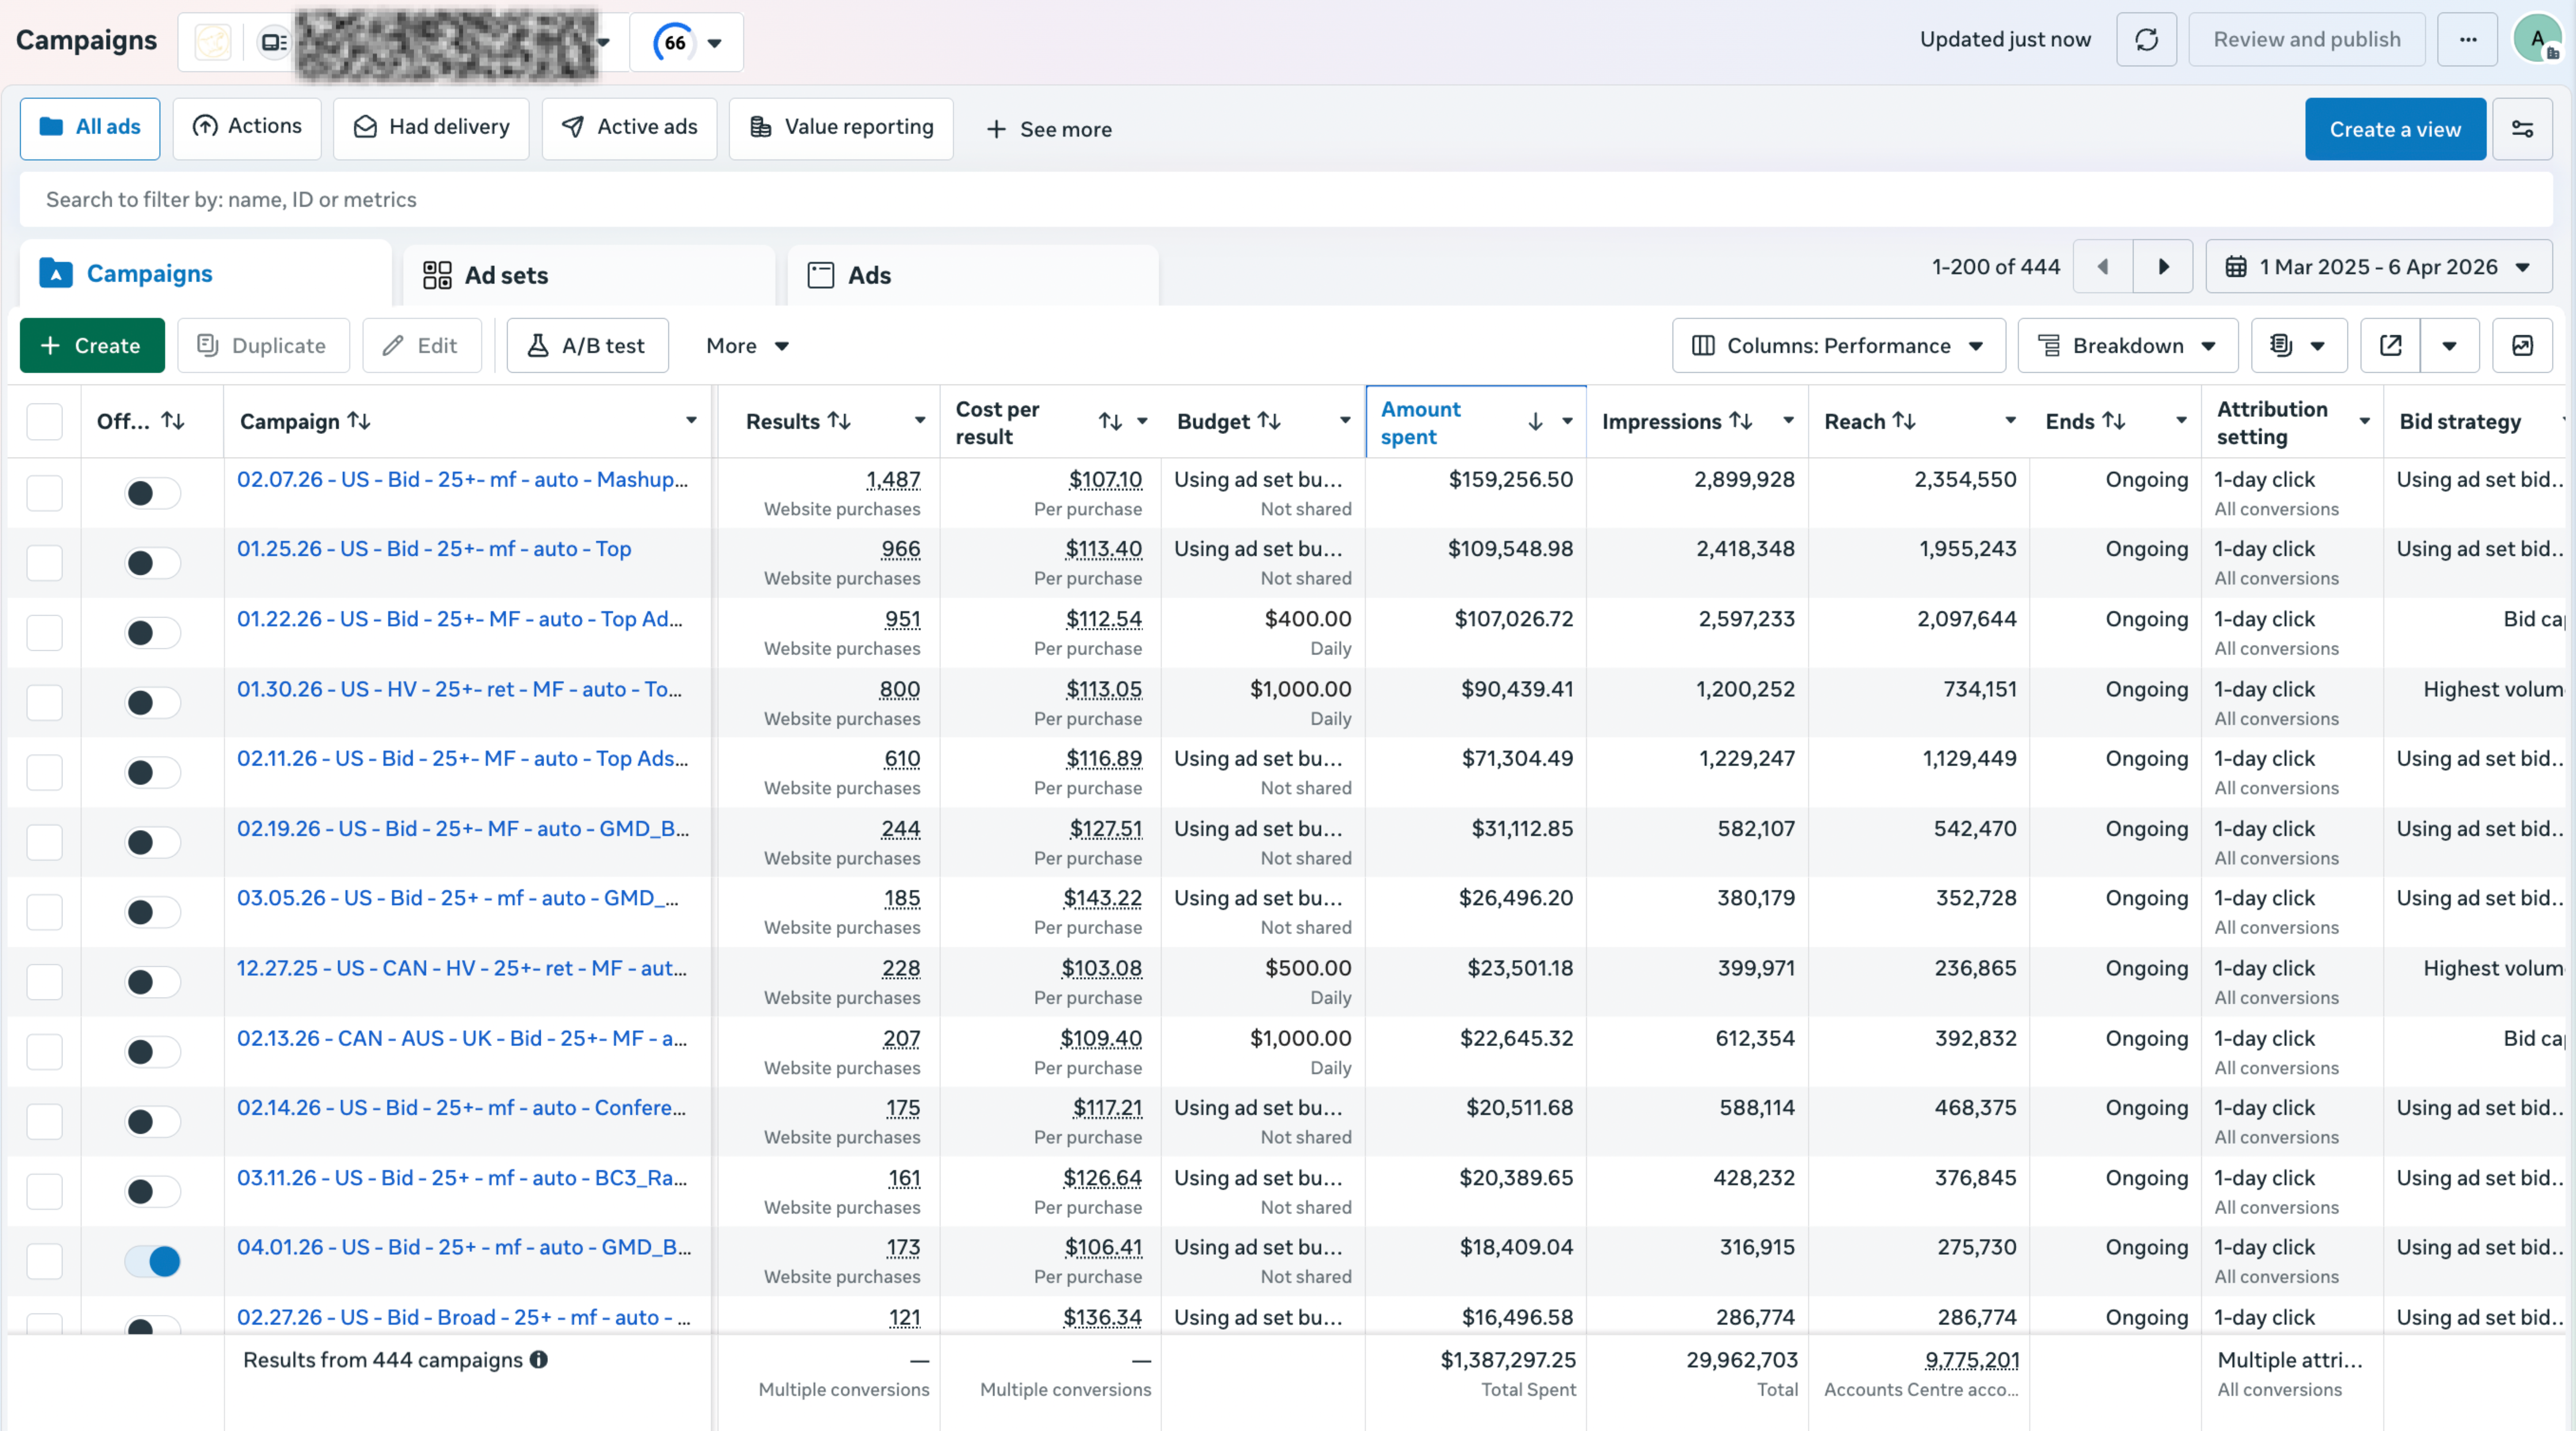The height and width of the screenshot is (1431, 2576).
Task: Open the account selector dropdown arrow
Action: click(x=604, y=42)
